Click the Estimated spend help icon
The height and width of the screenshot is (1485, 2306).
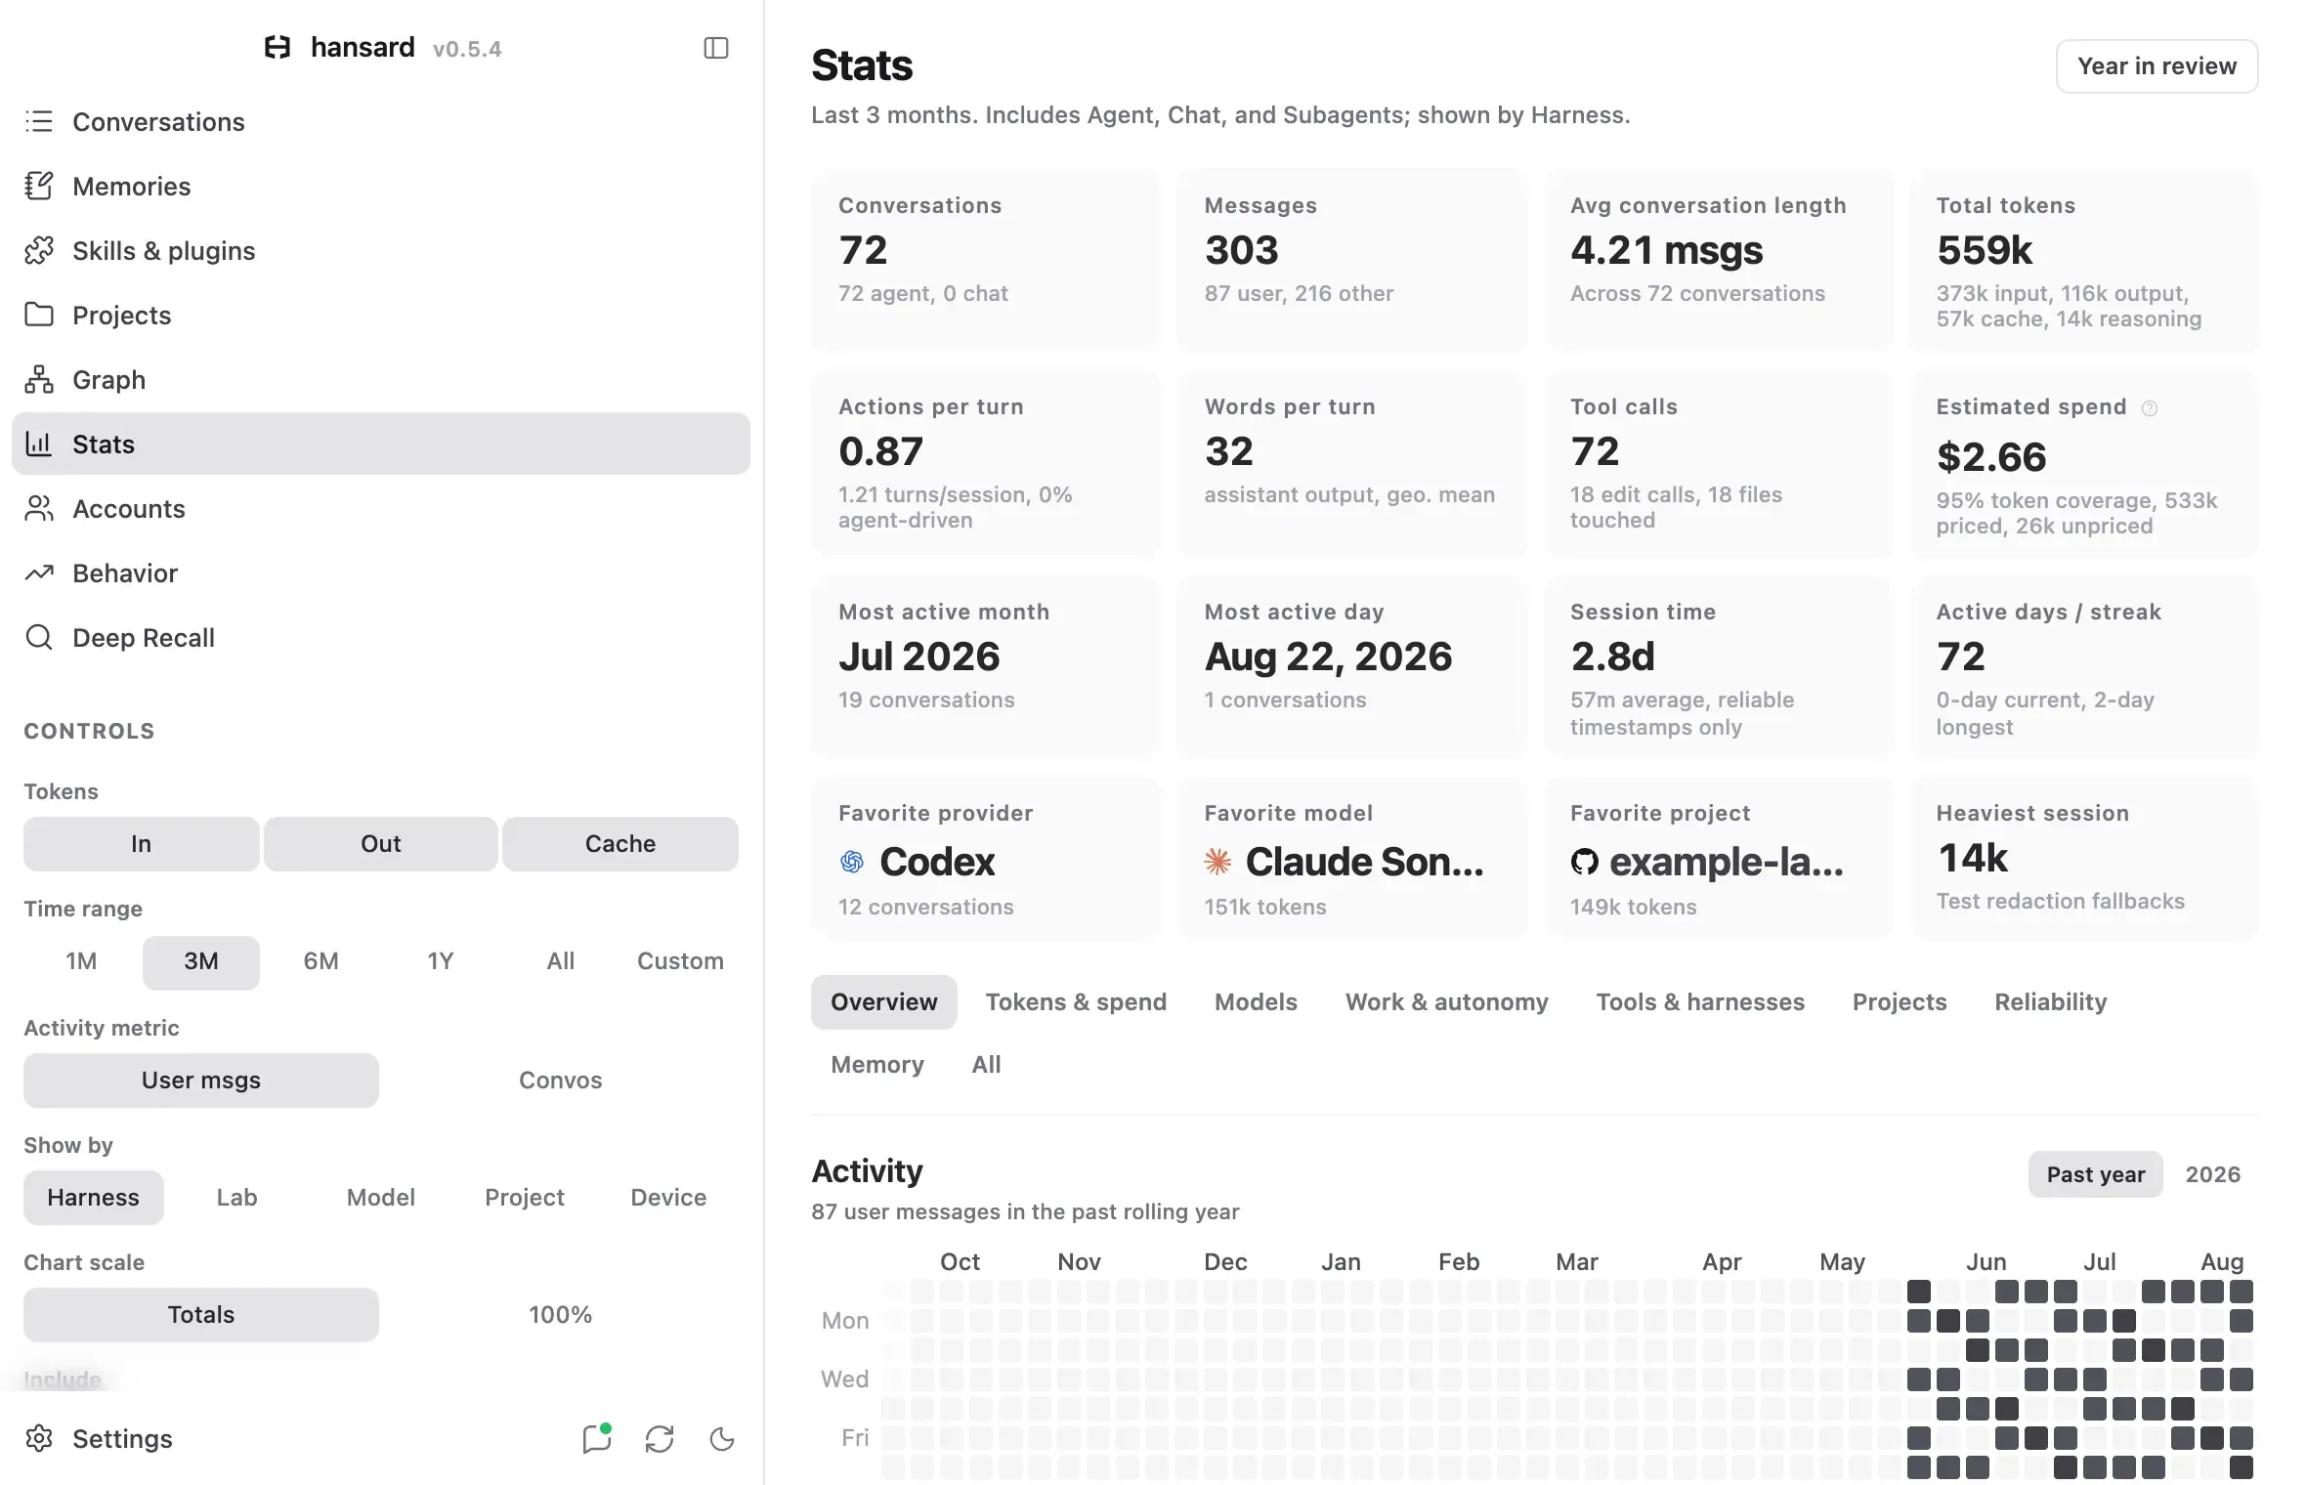coord(2150,408)
